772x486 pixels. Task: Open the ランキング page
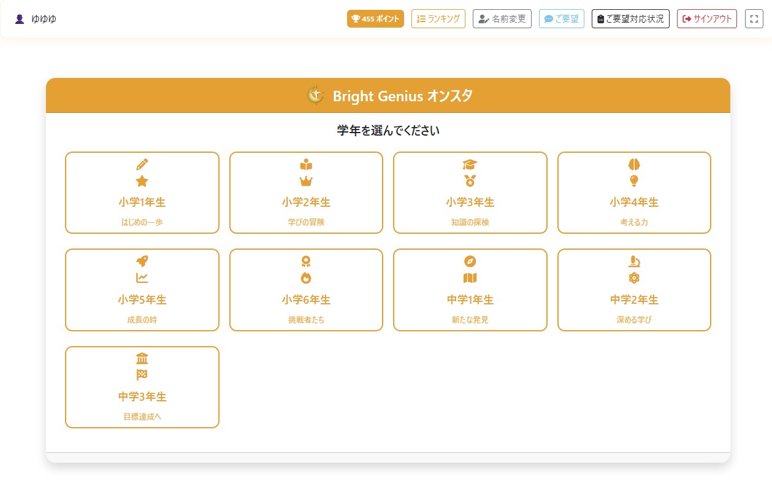(438, 19)
